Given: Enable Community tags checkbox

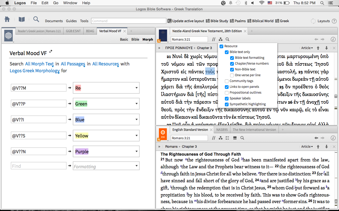Looking at the screenshot, I should (227, 81).
